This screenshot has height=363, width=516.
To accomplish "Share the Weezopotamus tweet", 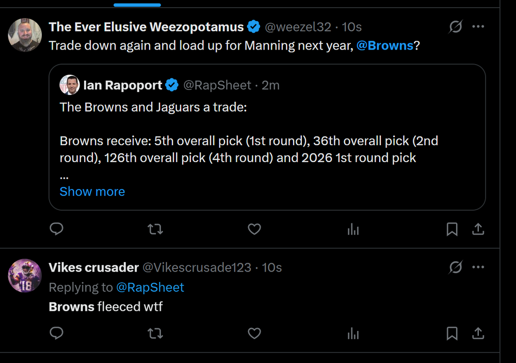I will pyautogui.click(x=478, y=229).
